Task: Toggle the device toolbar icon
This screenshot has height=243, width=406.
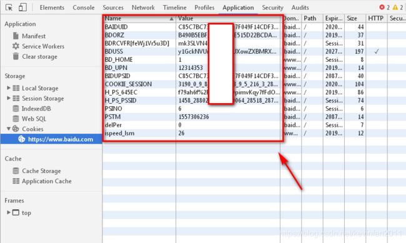Action: (22, 7)
